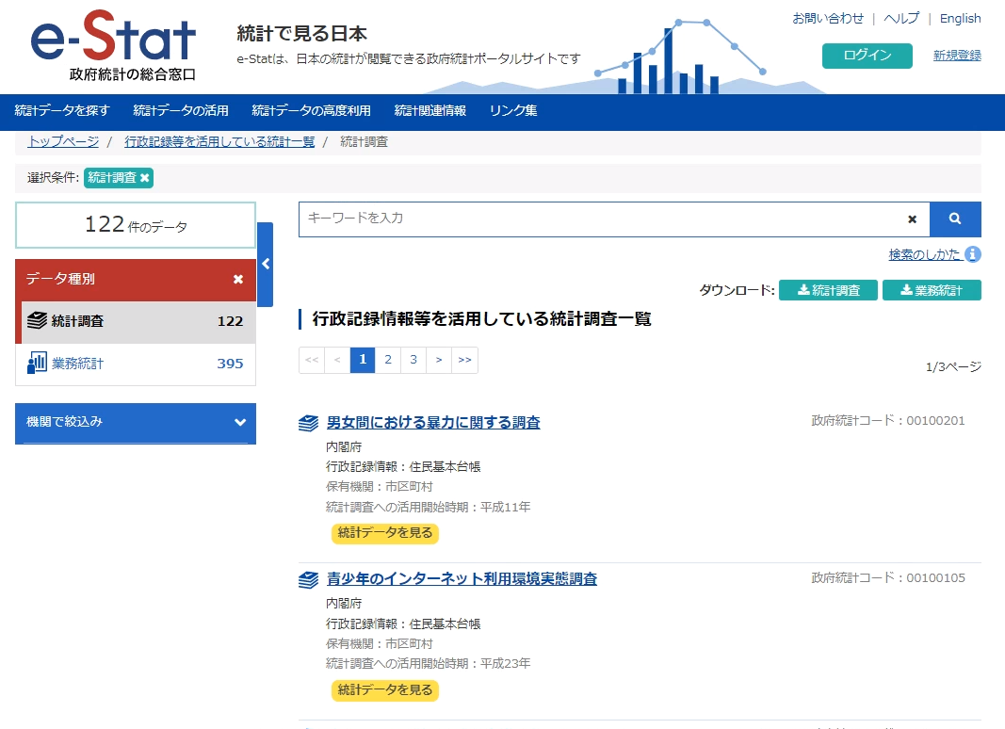Open the 統計関連情報 menu

(430, 110)
